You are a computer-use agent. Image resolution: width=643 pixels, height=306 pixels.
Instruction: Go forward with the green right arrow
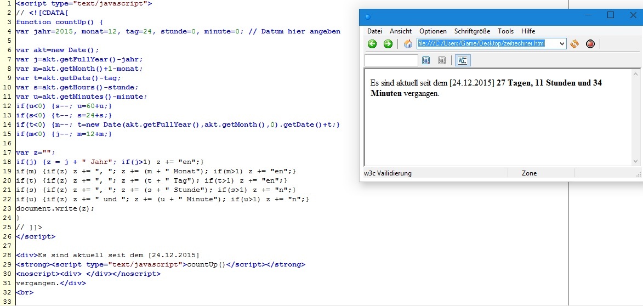pos(388,44)
